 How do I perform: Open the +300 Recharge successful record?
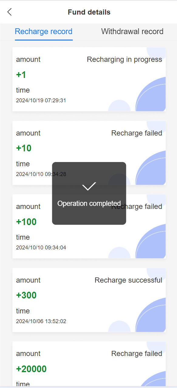coord(89,300)
